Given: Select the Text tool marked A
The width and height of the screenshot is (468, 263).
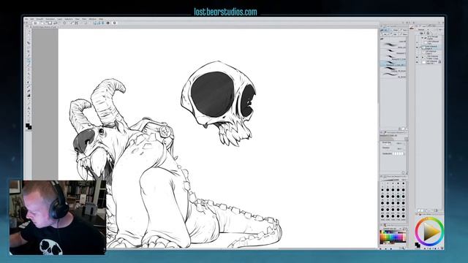Looking at the screenshot, I should pos(29,108).
